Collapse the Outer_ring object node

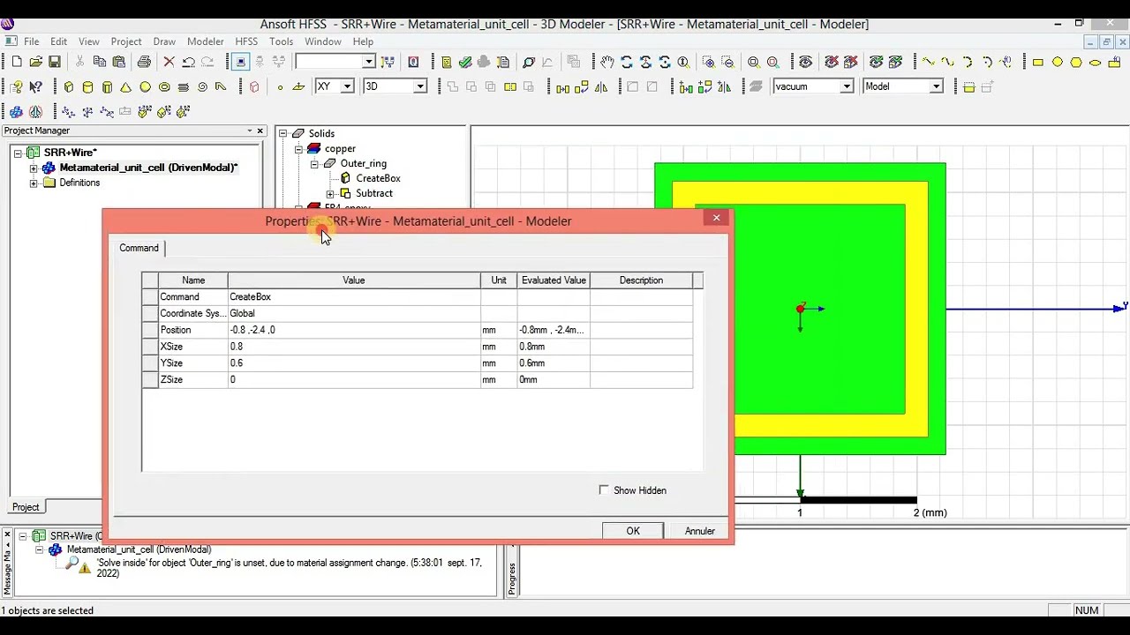313,164
